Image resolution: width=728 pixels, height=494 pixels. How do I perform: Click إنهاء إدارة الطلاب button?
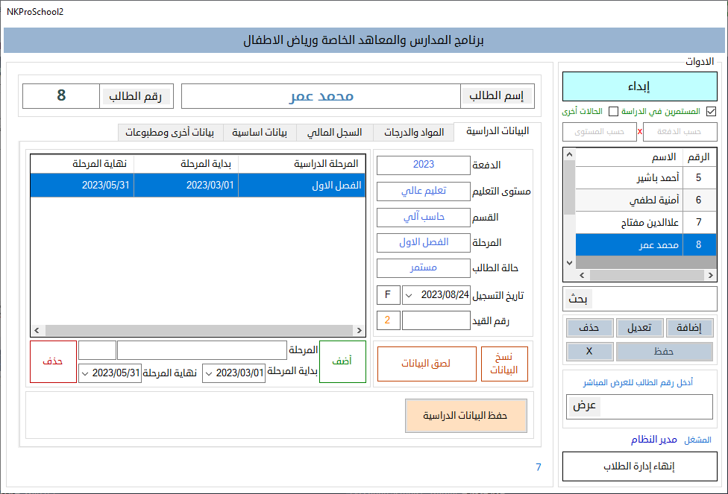(640, 466)
